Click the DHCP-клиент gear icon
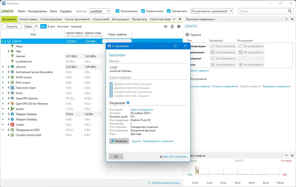Viewport: 296px width, 187px height. point(12,77)
